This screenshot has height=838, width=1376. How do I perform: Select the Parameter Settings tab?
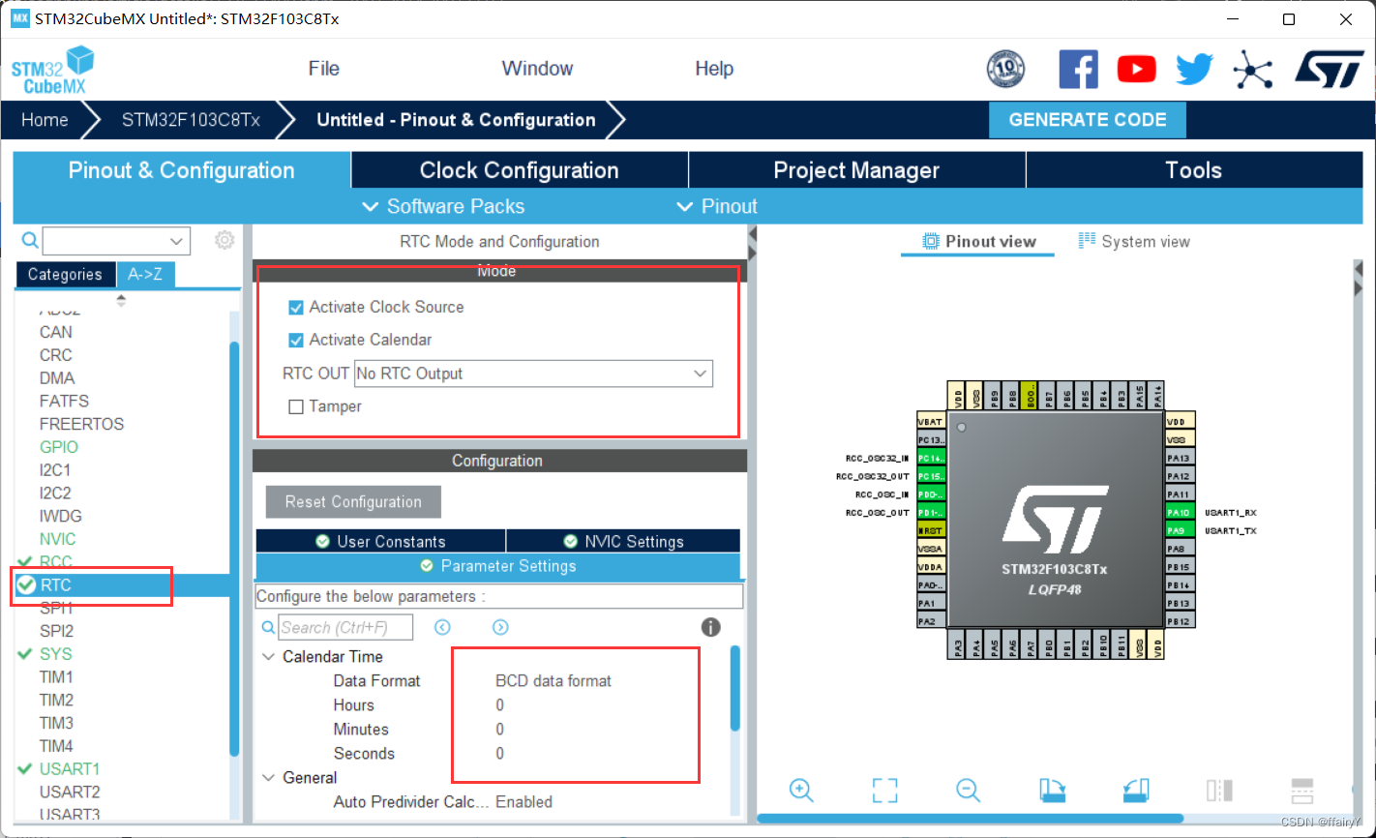tap(497, 566)
